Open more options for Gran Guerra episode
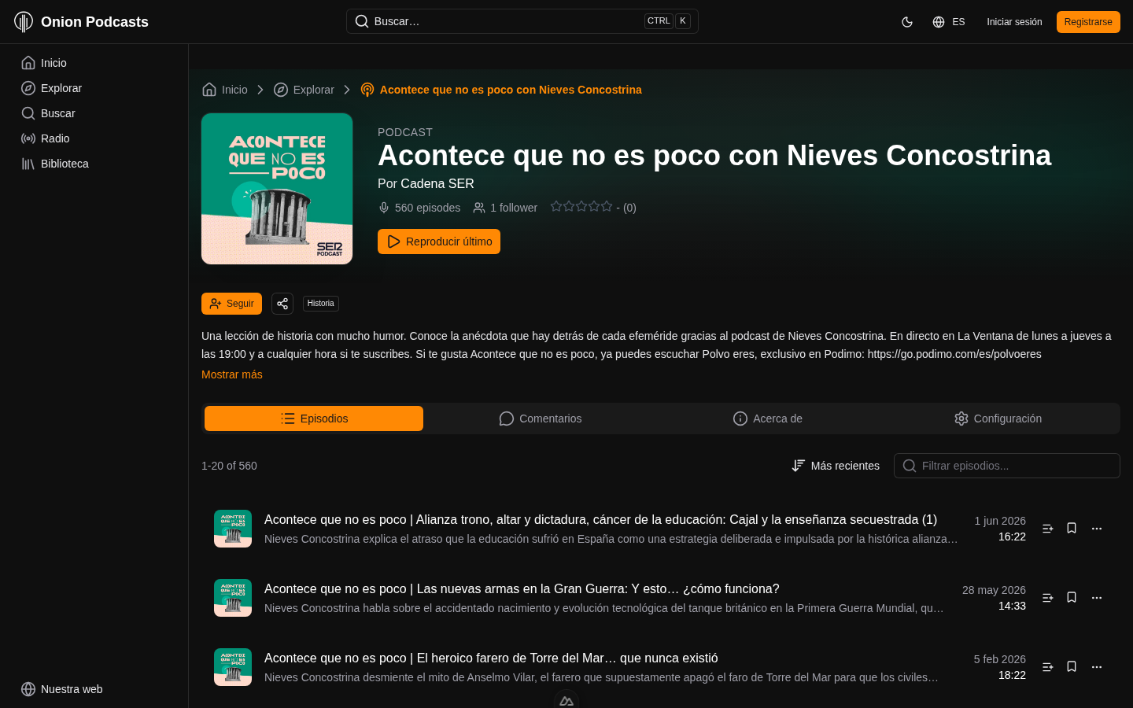 click(x=1097, y=598)
